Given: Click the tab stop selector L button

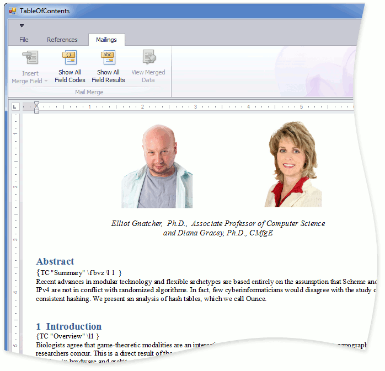Looking at the screenshot, I should coord(15,107).
